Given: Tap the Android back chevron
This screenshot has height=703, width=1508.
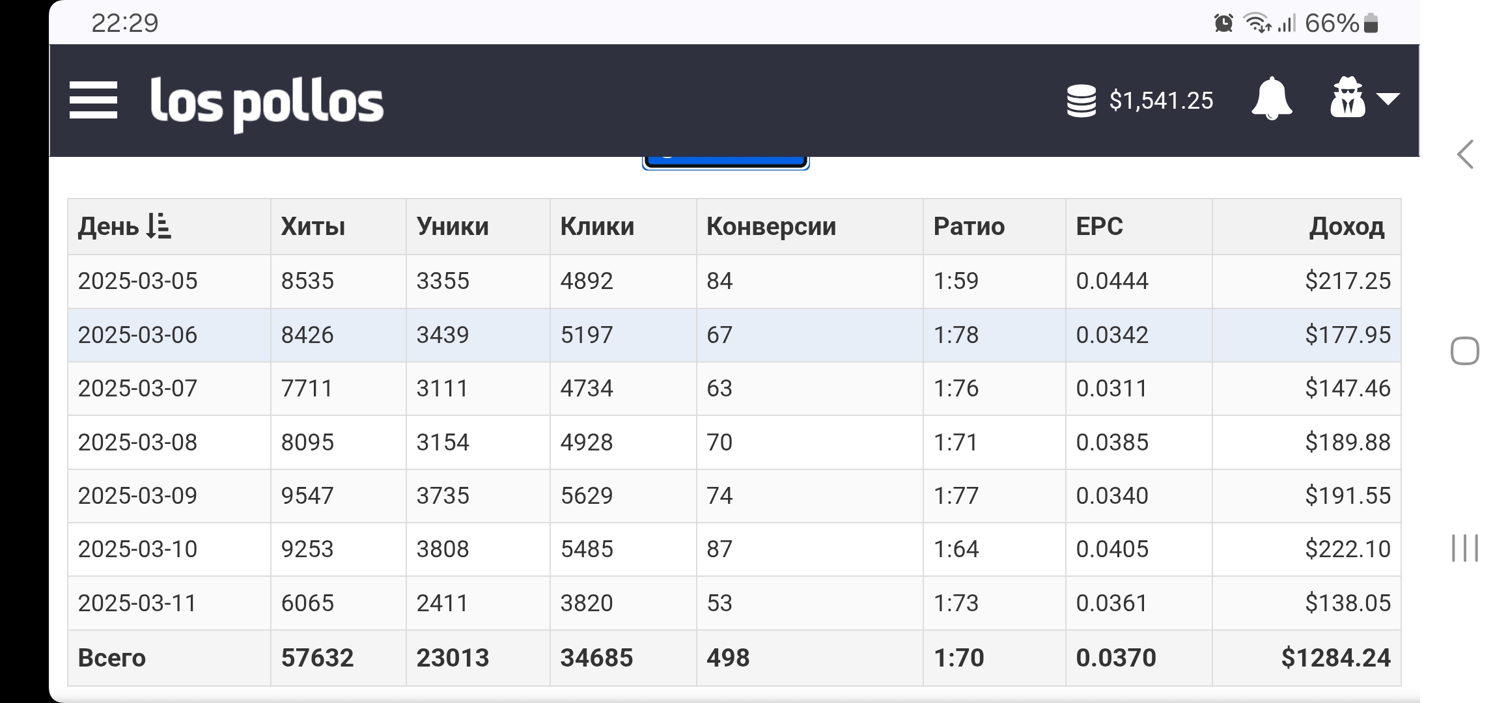Looking at the screenshot, I should (1465, 155).
